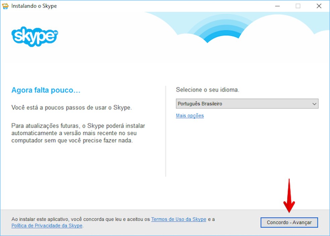Click the Concordo - Avançar button
330x236 pixels.
tap(289, 222)
